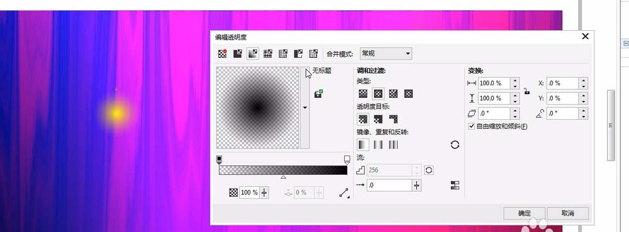Select repeat fountain mode
This screenshot has width=629, height=232.
point(393,144)
